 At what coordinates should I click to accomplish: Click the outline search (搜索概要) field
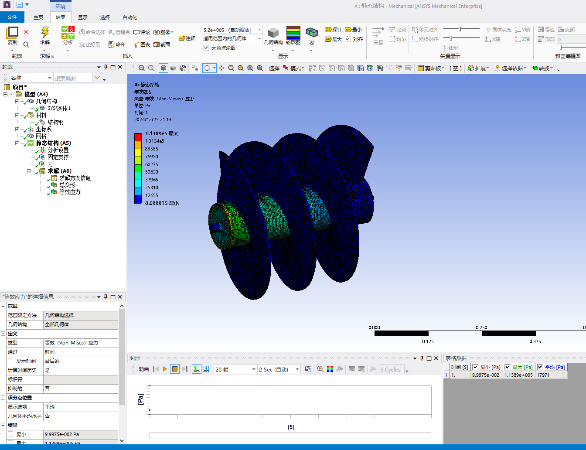click(73, 78)
